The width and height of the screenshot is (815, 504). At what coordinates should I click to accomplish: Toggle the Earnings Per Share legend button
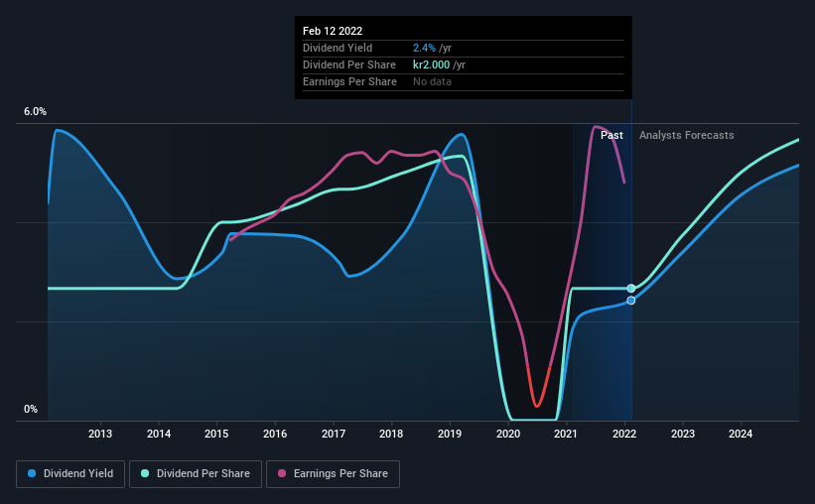333,474
